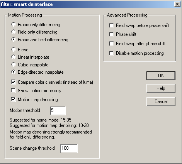Close the filter dialog window
Viewport: 182px width, 164px height.
click(x=177, y=4)
